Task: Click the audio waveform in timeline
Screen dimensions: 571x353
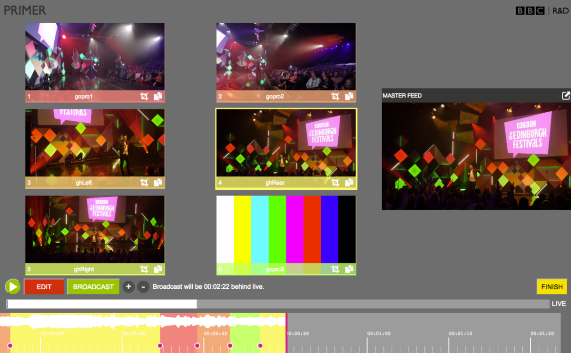Action: [143, 321]
